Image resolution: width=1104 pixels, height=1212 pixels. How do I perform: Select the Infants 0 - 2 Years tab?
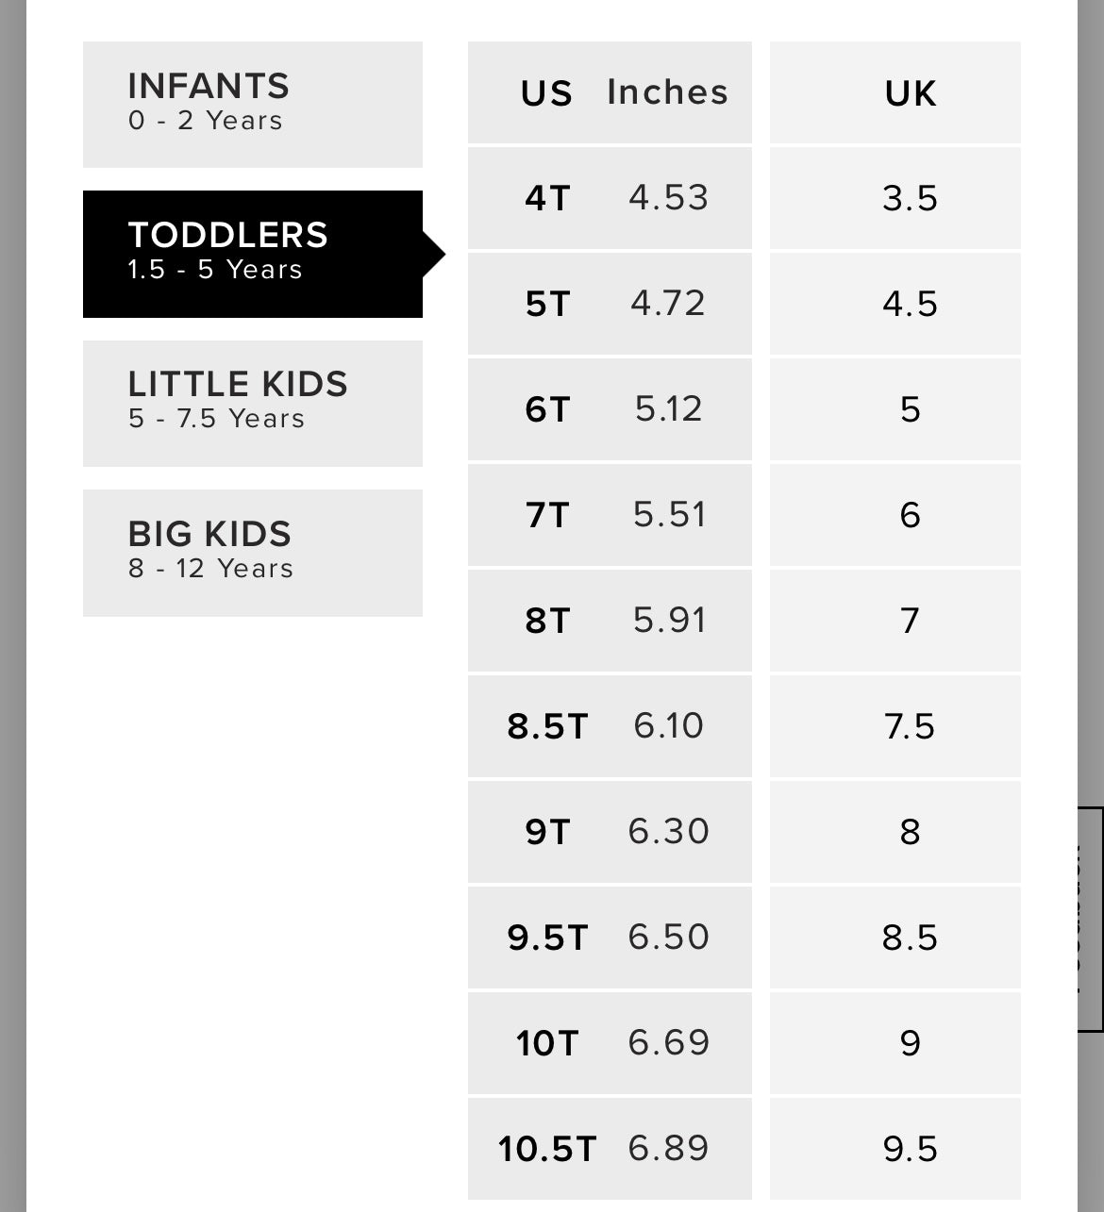[253, 105]
